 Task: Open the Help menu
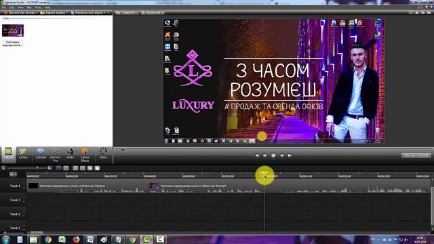(47, 7)
